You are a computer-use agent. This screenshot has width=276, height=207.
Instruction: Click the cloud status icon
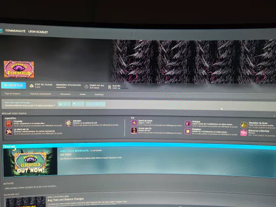[x=32, y=86]
